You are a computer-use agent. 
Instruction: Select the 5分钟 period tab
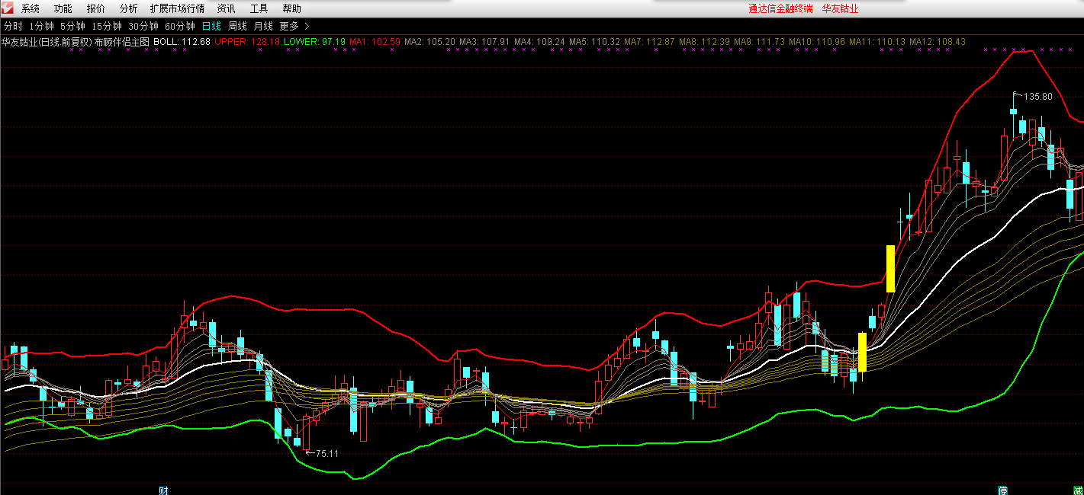point(72,26)
